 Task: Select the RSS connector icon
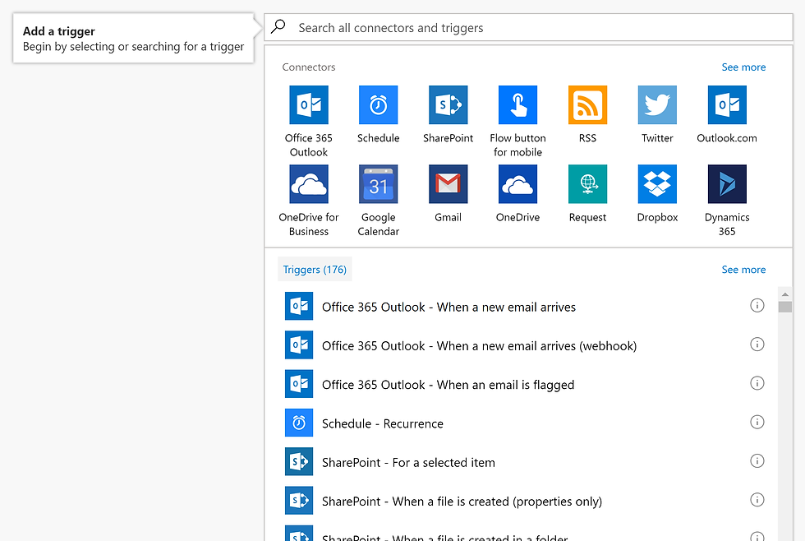pos(588,104)
